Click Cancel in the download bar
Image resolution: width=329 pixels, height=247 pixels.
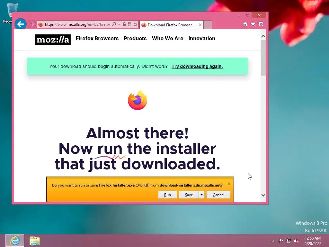[x=218, y=195]
